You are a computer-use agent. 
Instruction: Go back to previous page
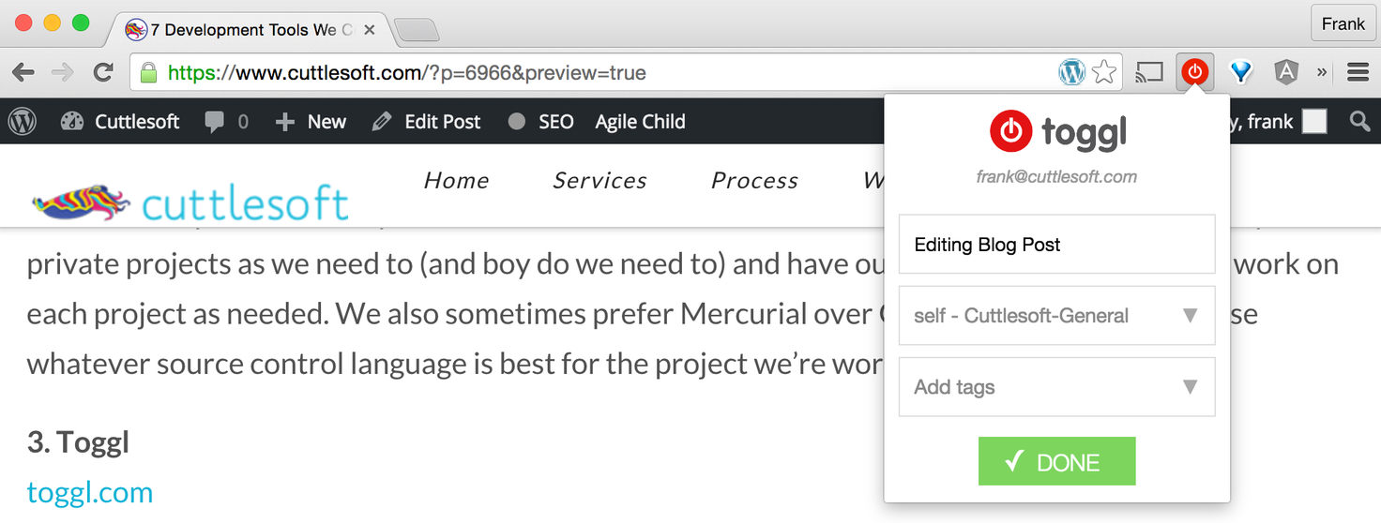pyautogui.click(x=23, y=72)
